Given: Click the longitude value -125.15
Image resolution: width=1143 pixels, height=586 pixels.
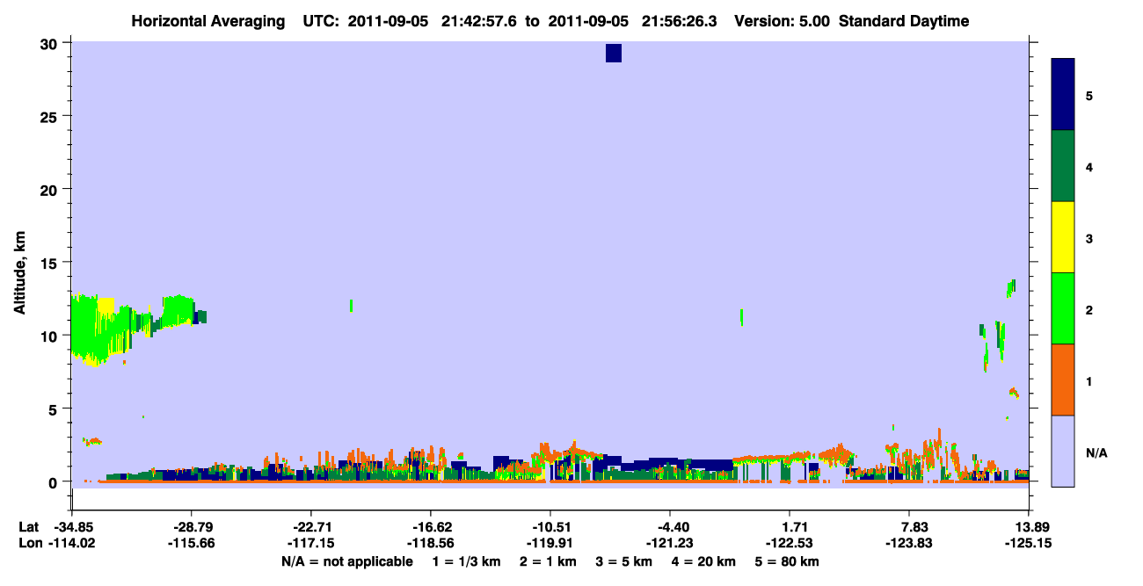Looking at the screenshot, I should (1028, 543).
